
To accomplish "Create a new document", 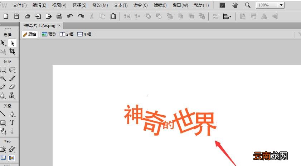I will [x=6, y=16].
